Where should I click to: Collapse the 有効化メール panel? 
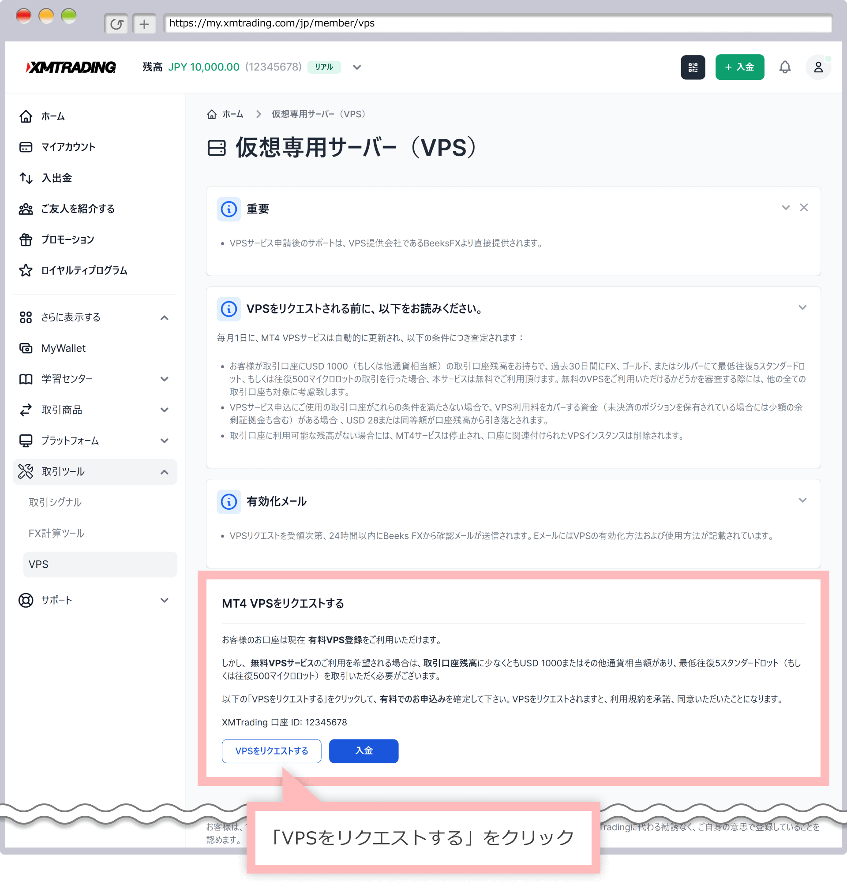pyautogui.click(x=802, y=500)
